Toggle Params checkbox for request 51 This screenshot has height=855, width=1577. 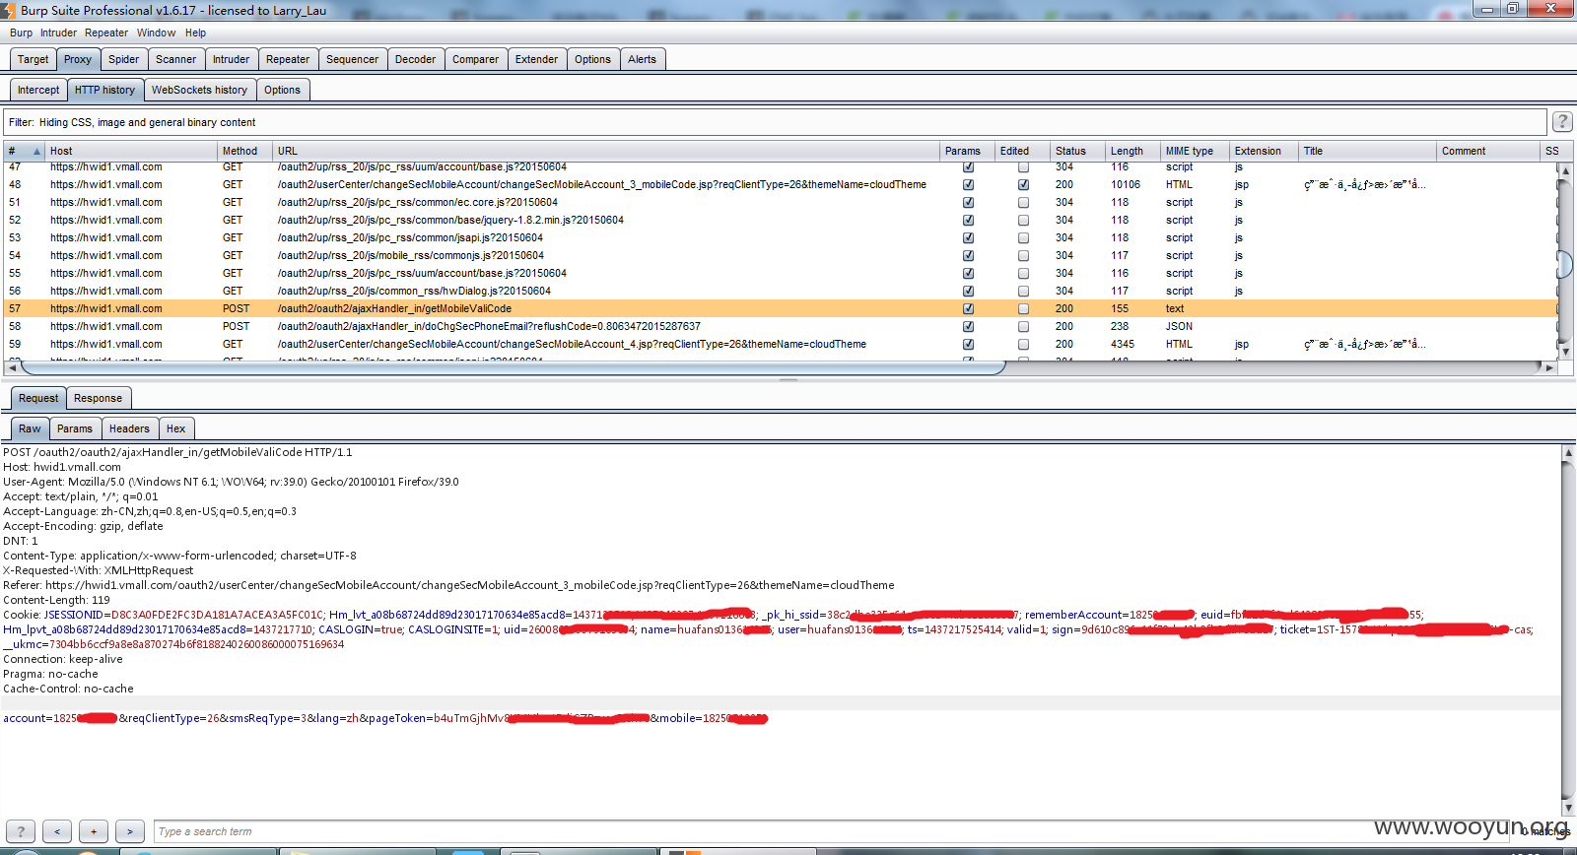968,202
